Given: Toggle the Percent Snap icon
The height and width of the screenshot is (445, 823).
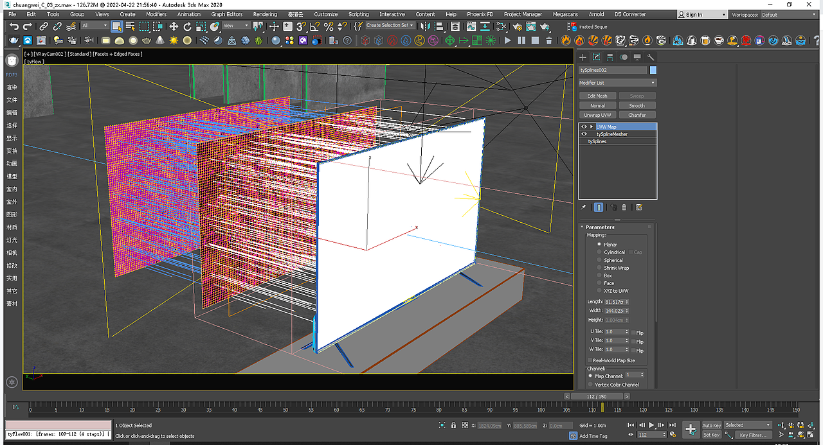Looking at the screenshot, I should tap(329, 26).
